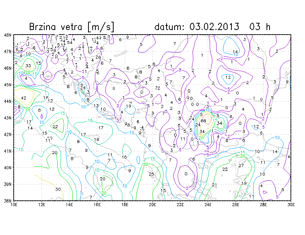The image size is (305, 235).
Task: Click the '41N' latitude axis label
Action: (8, 151)
